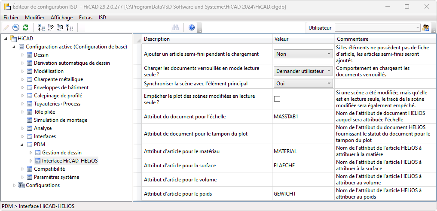Click the expand all levels toolbar icon
Viewport: 437px width, 211px height.
pos(70,27)
